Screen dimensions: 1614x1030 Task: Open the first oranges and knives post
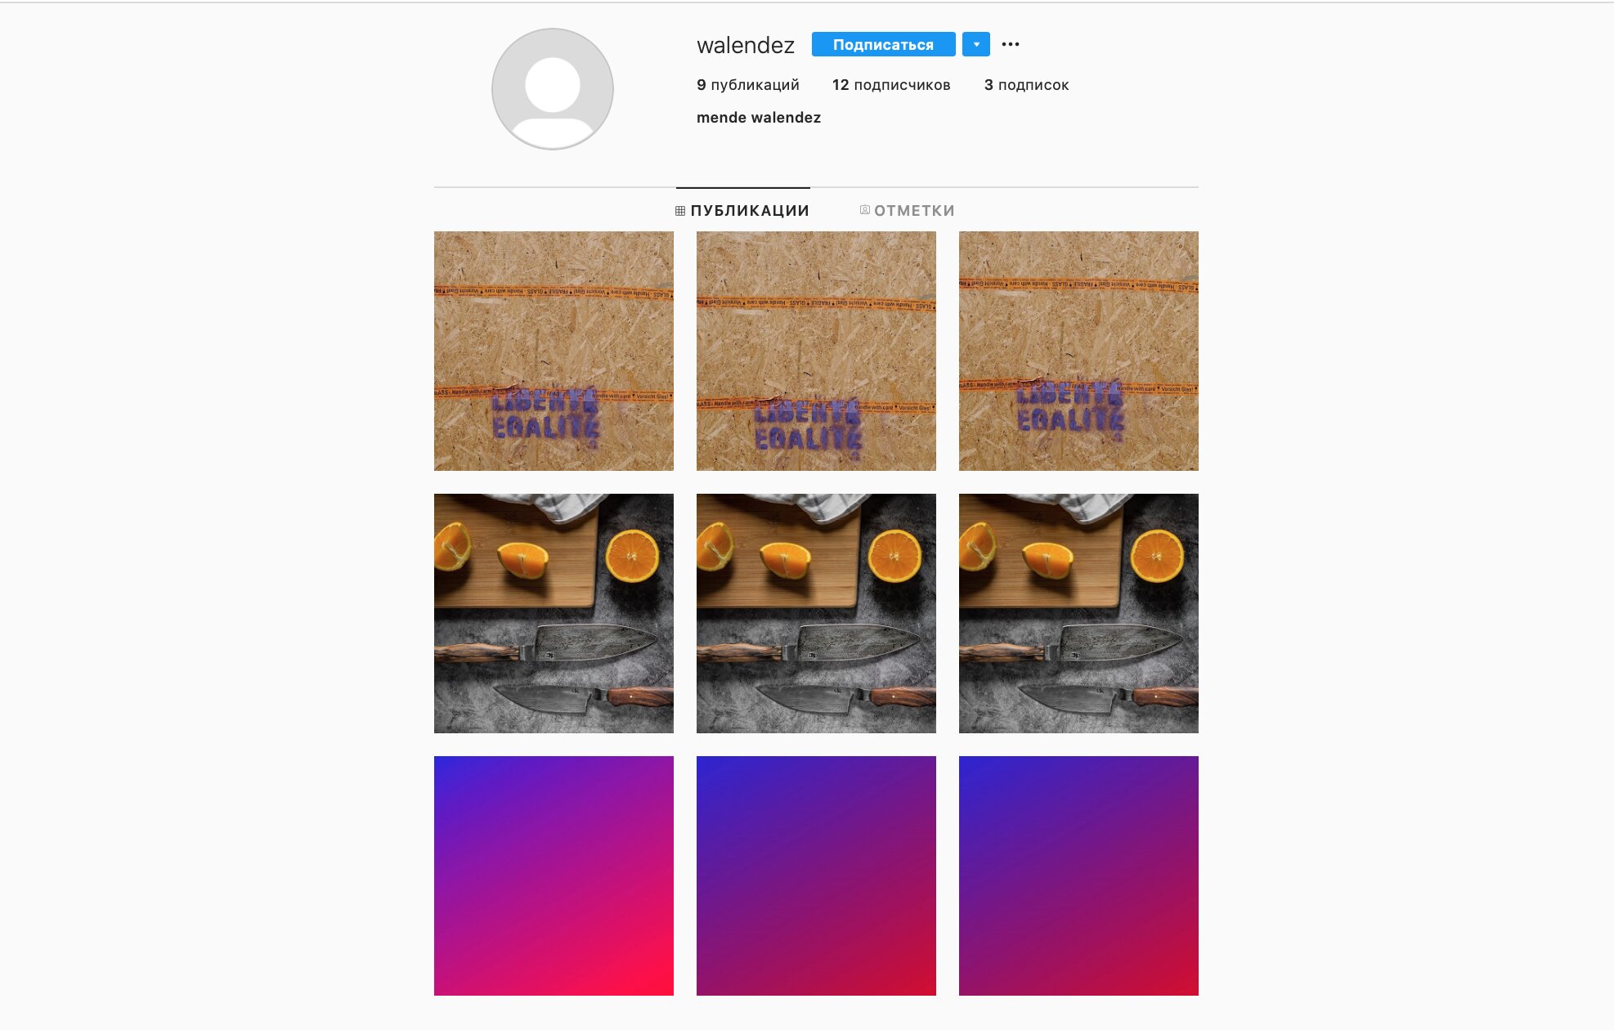[x=554, y=613]
